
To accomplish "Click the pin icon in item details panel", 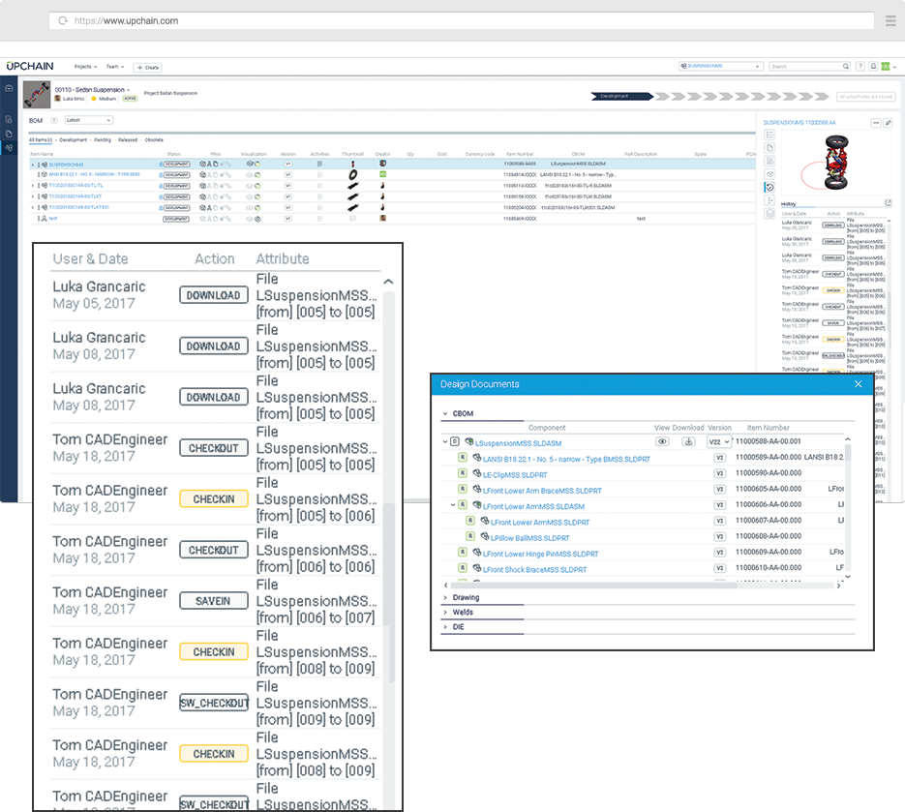I will pos(889,123).
